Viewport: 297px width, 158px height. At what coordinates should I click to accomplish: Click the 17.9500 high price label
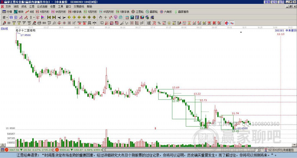26,35
